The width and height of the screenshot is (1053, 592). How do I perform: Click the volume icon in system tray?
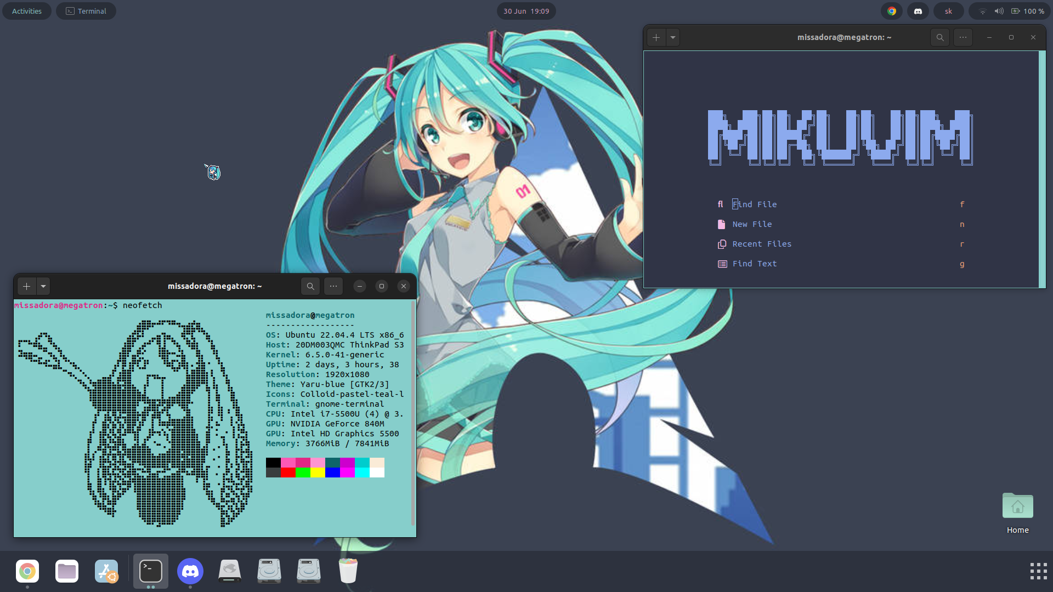pyautogui.click(x=999, y=11)
